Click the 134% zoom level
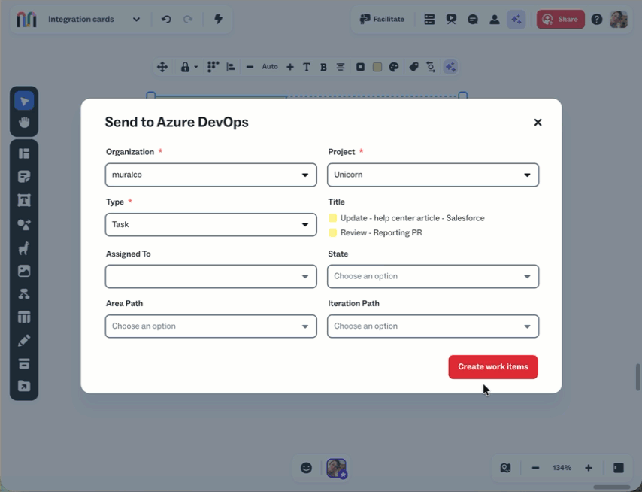Viewport: 642px width, 492px height. pos(562,468)
